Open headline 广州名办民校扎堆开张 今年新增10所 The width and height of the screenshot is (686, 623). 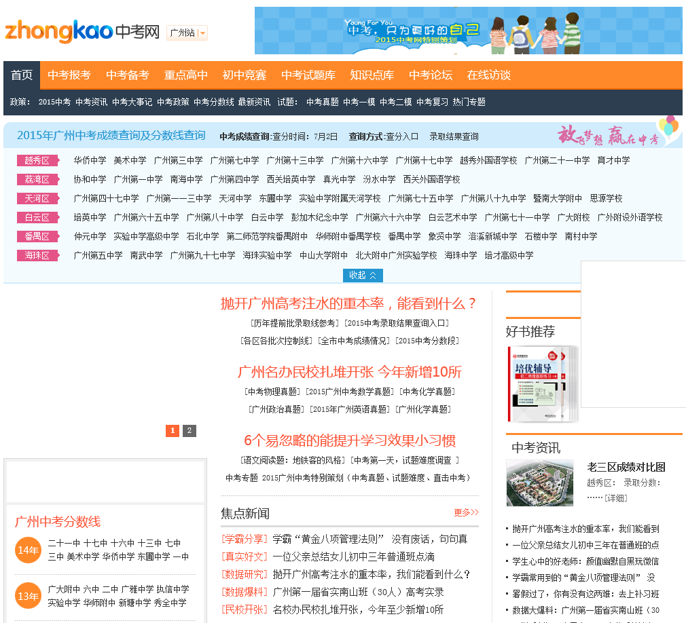click(350, 372)
